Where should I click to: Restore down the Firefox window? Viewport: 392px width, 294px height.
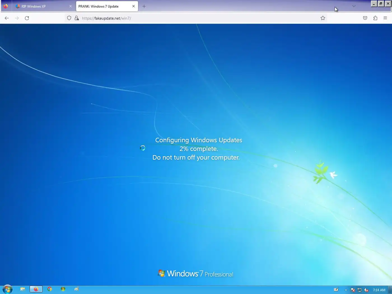click(x=381, y=4)
